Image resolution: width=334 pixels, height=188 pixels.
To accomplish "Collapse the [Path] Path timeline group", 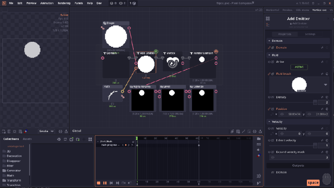I will [x=98, y=141].
